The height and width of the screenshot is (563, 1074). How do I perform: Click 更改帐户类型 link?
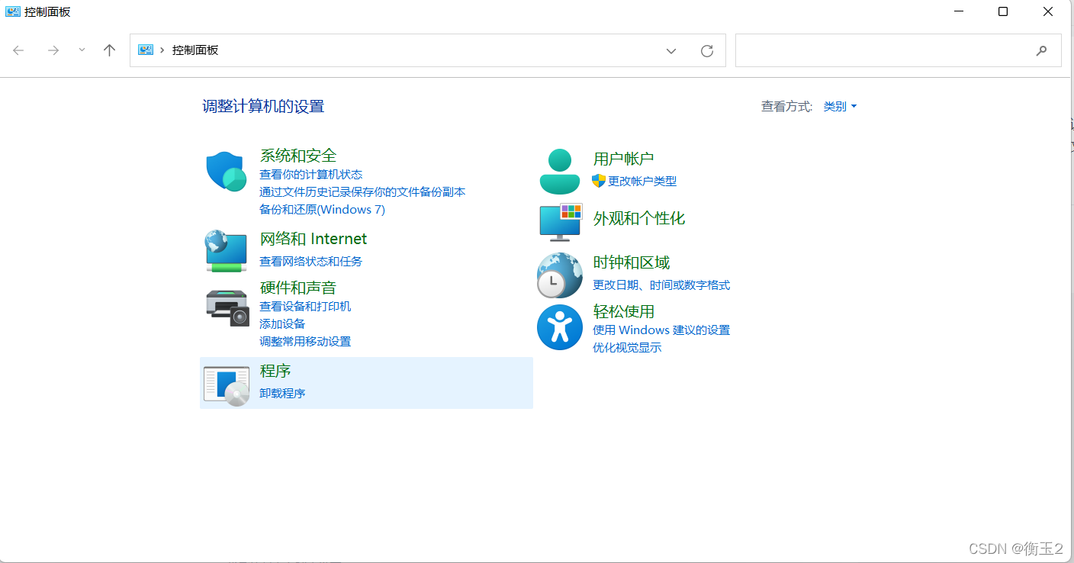tap(642, 182)
